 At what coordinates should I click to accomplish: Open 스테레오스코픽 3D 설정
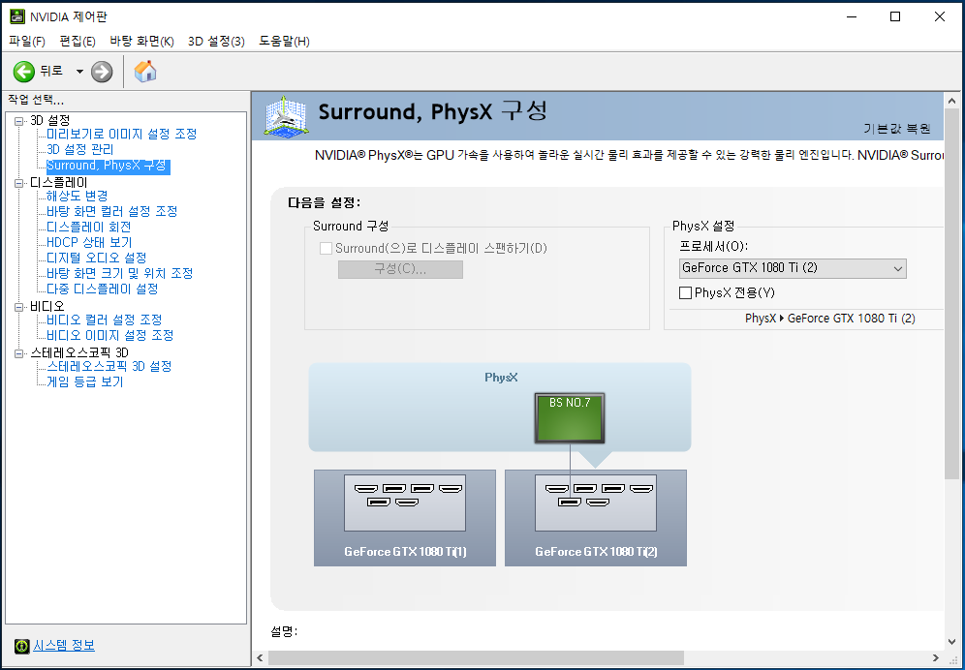[x=109, y=367]
